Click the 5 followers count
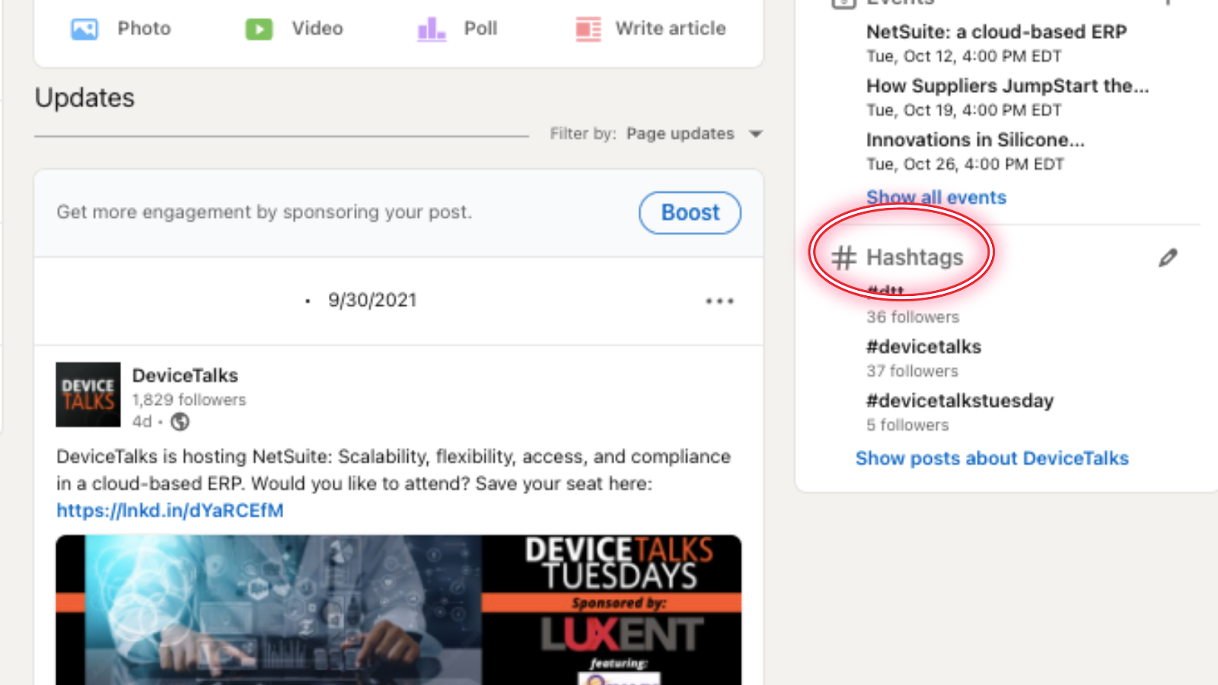The width and height of the screenshot is (1218, 685). (907, 425)
